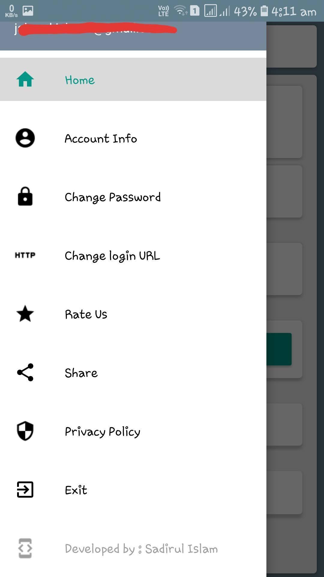Tap the Account Info person icon
This screenshot has height=577, width=324.
(x=25, y=138)
